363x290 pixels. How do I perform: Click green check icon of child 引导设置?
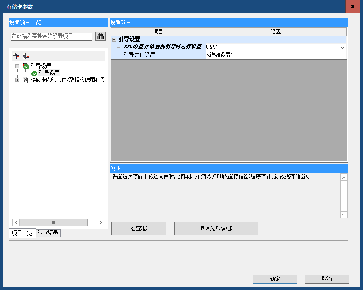point(34,73)
